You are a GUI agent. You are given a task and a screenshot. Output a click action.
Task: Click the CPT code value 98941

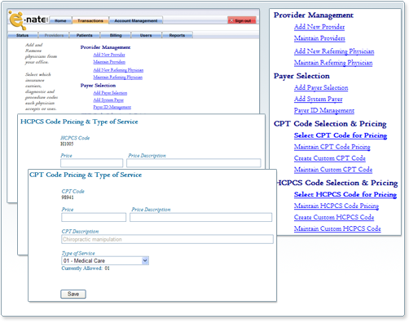[68, 197]
